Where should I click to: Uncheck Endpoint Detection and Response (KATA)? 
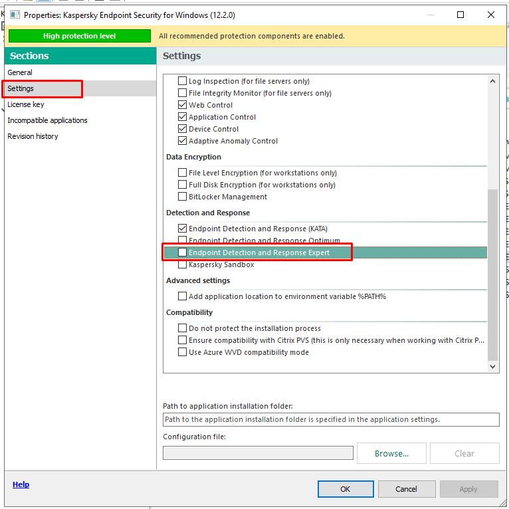pos(182,229)
